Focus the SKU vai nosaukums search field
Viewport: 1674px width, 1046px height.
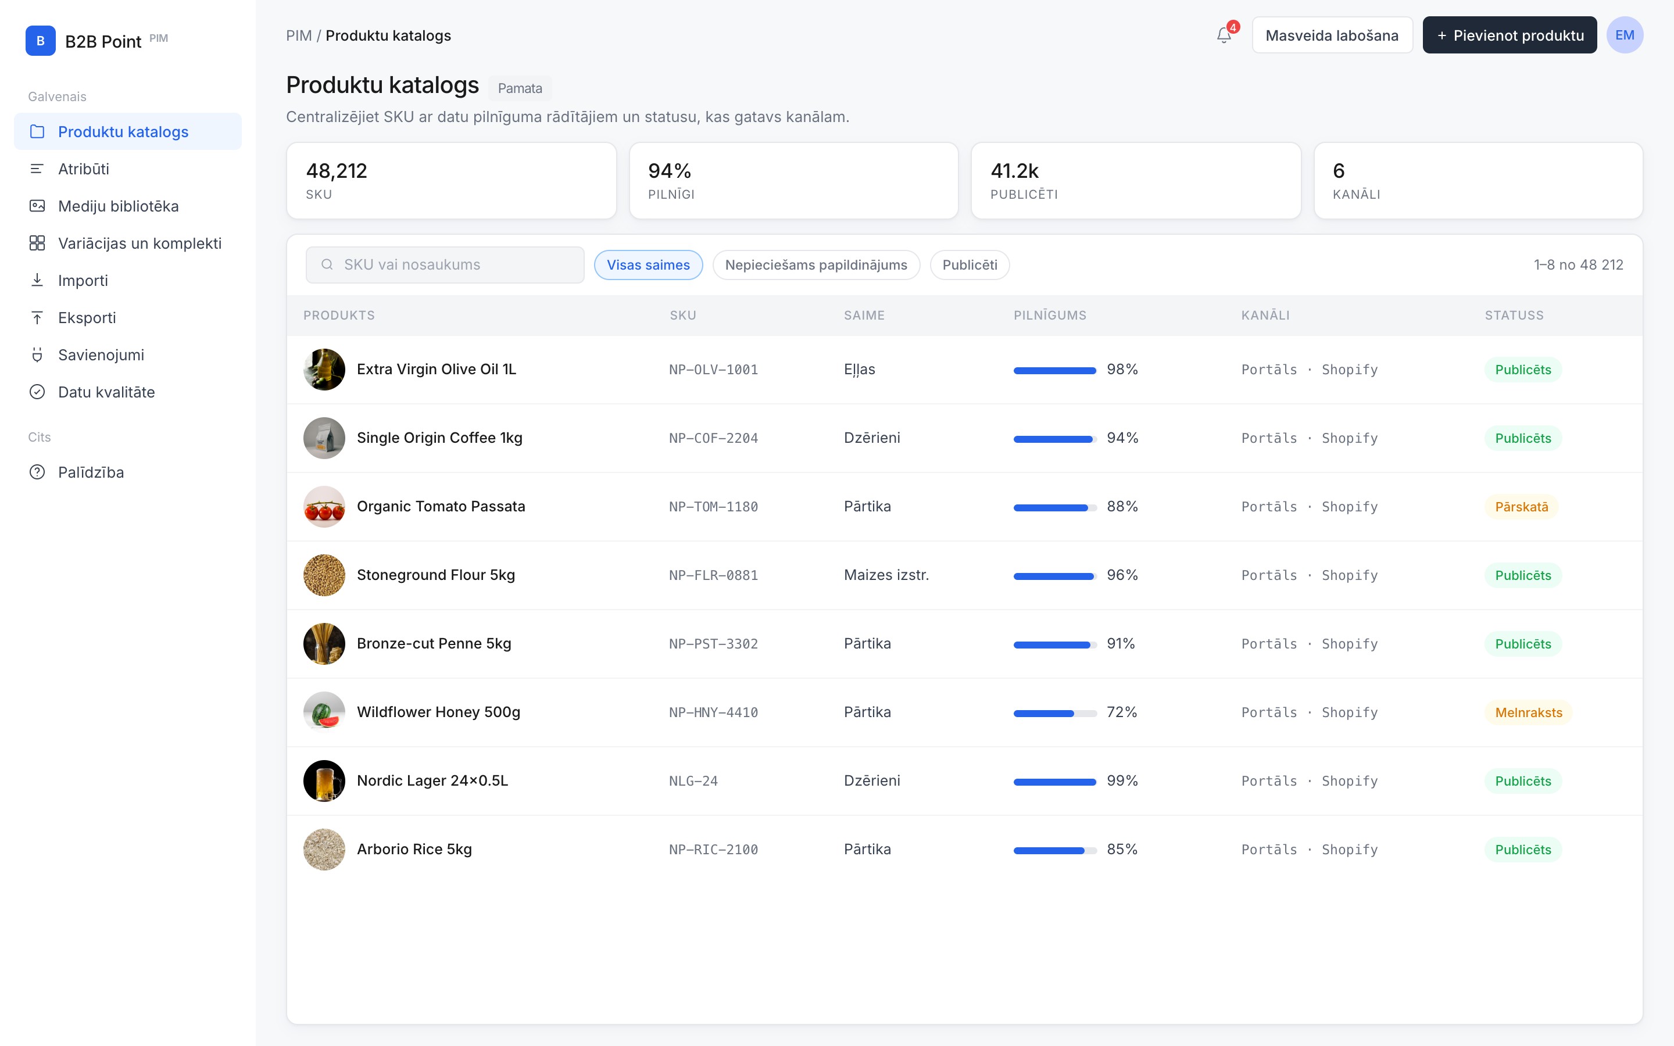[x=445, y=265]
